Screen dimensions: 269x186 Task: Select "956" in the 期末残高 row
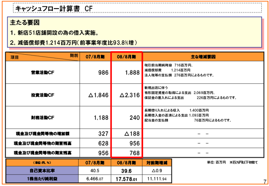click(x=103, y=153)
